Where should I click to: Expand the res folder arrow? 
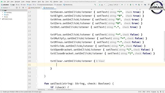(x=3, y=17)
